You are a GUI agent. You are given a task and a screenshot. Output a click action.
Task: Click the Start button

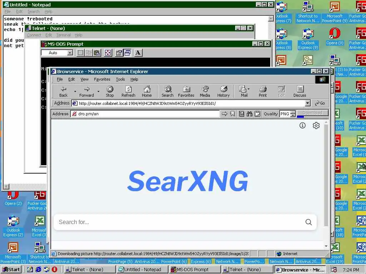(x=11, y=270)
